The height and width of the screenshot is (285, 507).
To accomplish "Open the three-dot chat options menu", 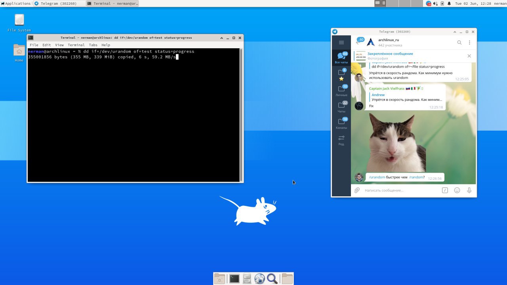I will tap(469, 42).
